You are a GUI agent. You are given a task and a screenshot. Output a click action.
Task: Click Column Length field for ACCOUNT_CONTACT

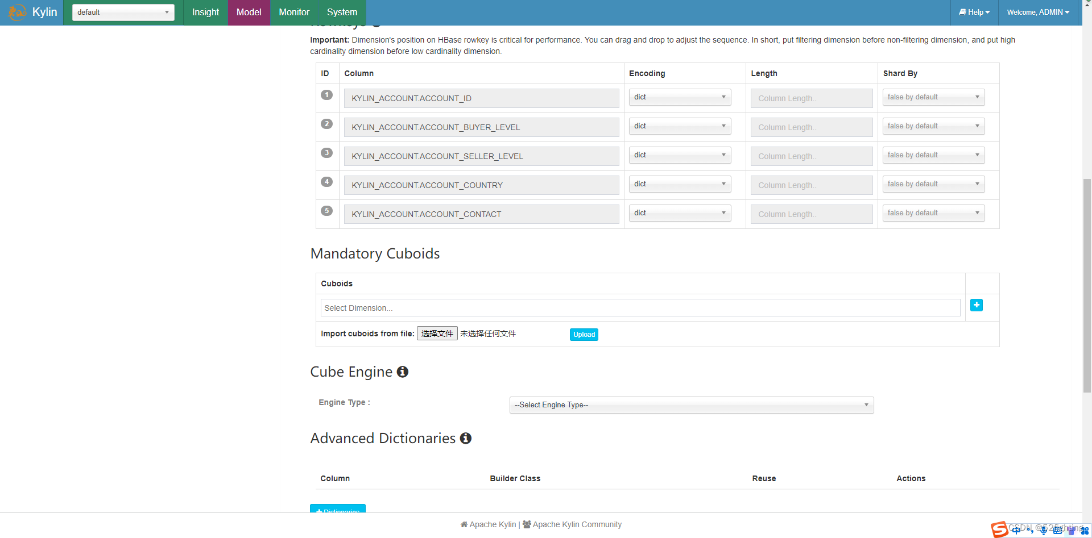point(812,214)
